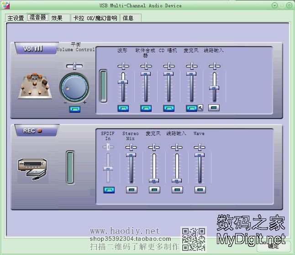The width and height of the screenshot is (295, 255).
Task: Click the 确定 button
Action: click(274, 246)
